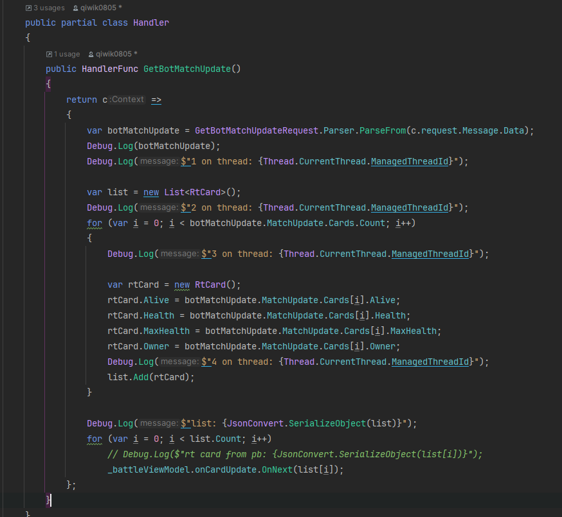Open the '1 usage' lens above GetBotMatchUpdate
This screenshot has height=517, width=562.
pyautogui.click(x=67, y=54)
